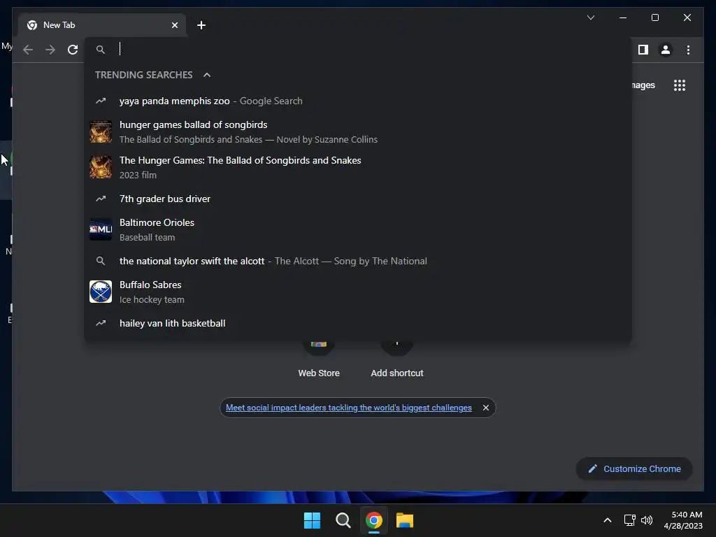Click the Songbirds novel cover thumbnail
Screen dimensions: 716x537
tap(101, 131)
